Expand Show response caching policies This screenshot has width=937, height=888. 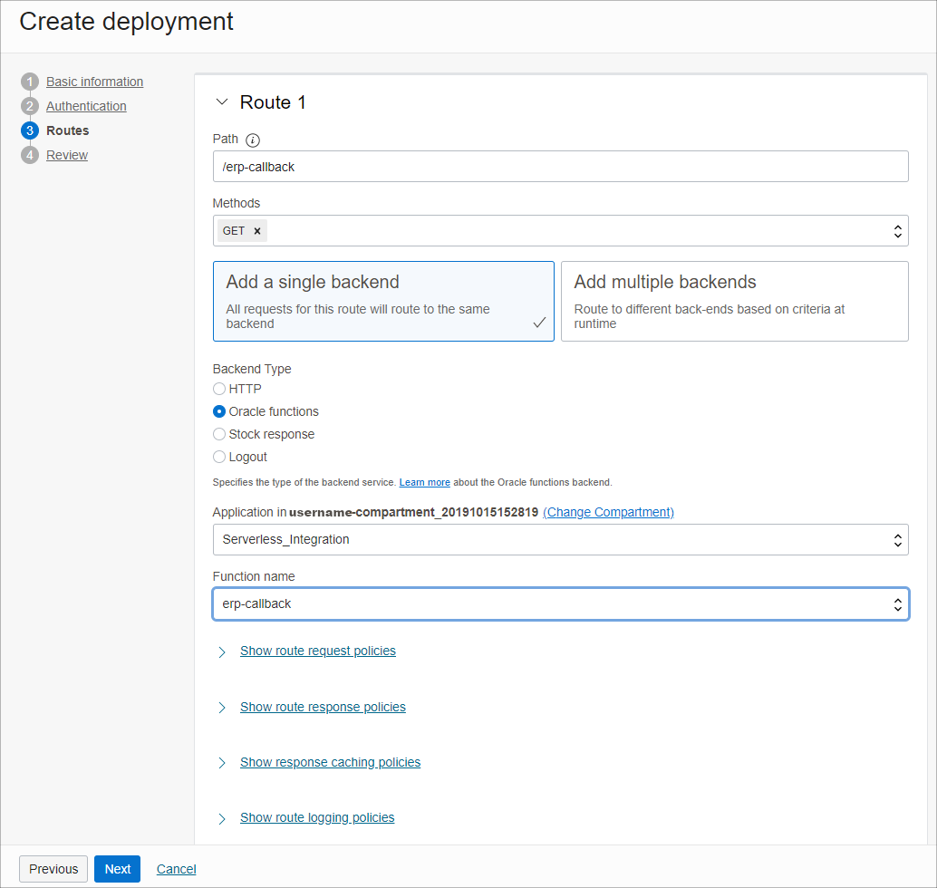[x=330, y=762]
